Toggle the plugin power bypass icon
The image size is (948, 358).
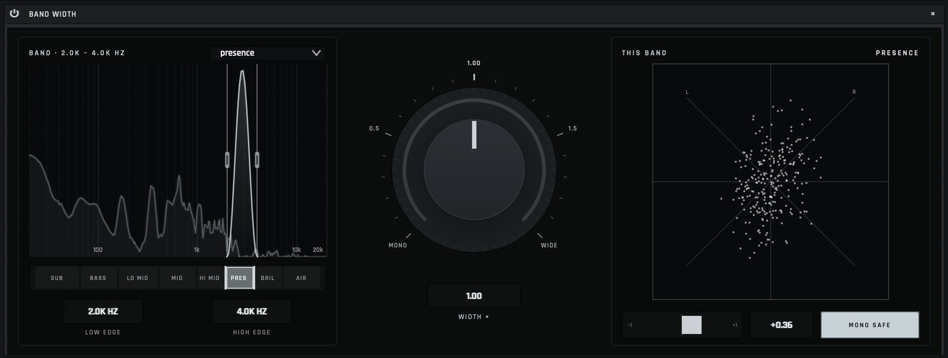tap(14, 13)
